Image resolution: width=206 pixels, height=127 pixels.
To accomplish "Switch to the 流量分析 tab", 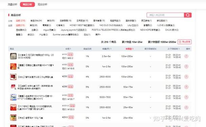I will pos(12,4).
